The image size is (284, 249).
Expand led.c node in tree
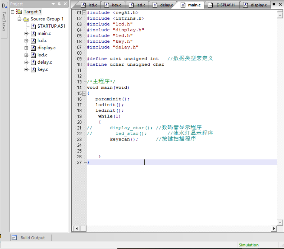pyautogui.click(x=26, y=55)
